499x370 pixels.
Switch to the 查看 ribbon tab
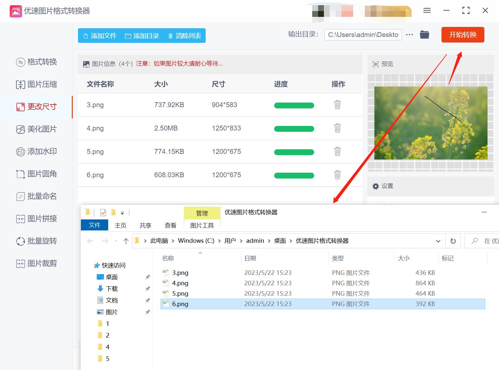pos(170,225)
